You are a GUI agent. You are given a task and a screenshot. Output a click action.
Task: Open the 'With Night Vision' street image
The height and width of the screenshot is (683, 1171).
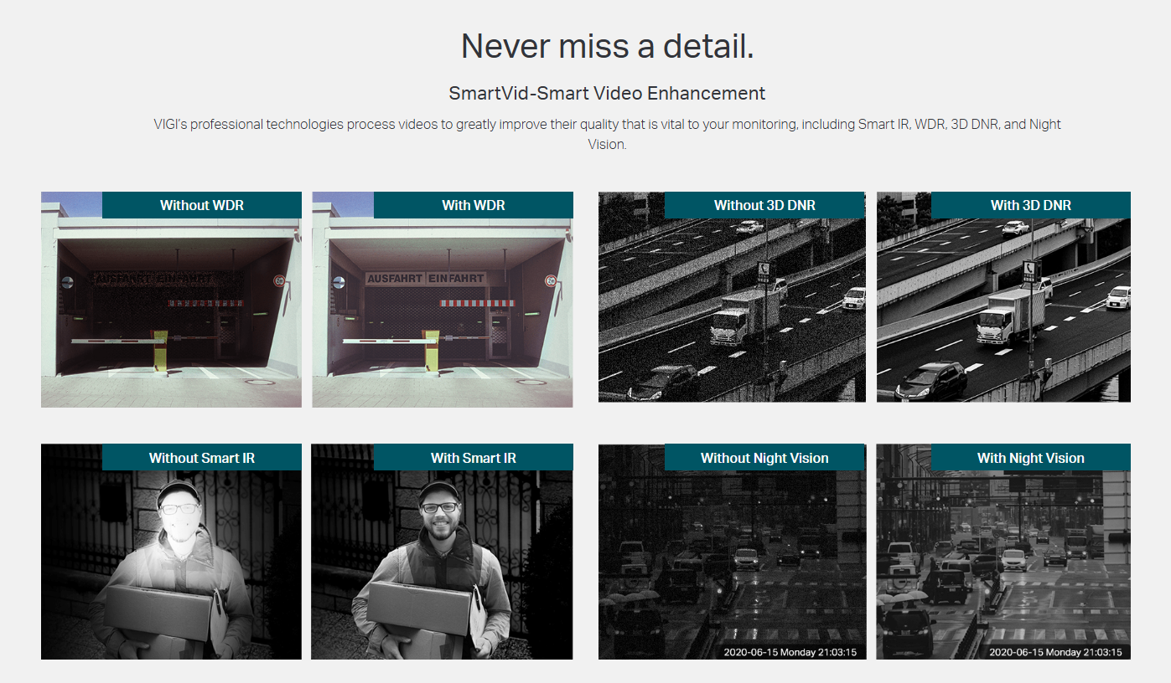tap(1003, 561)
